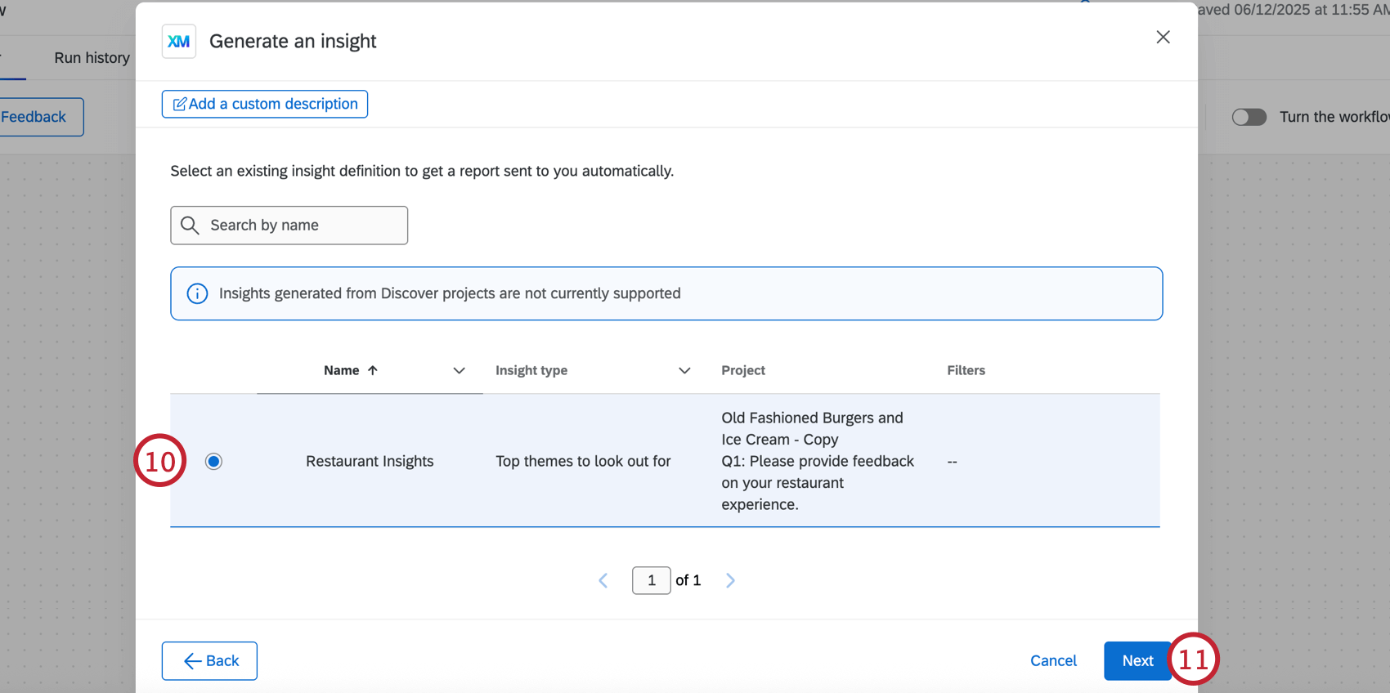Screen dimensions: 1390x693
Task: Click the Back button
Action: [x=209, y=660]
